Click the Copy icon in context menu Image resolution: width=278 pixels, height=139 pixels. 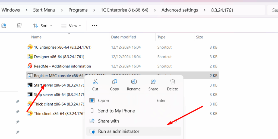click(115, 82)
